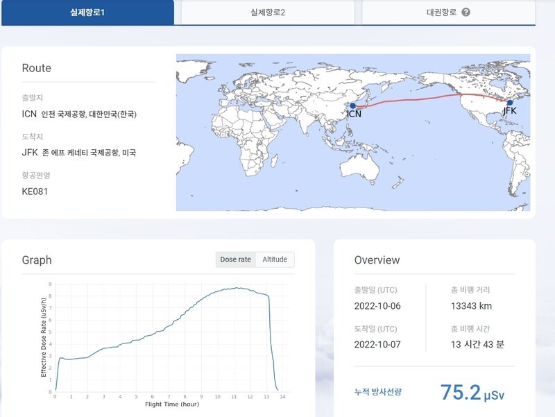Click total distance 13343 km

[x=471, y=306]
